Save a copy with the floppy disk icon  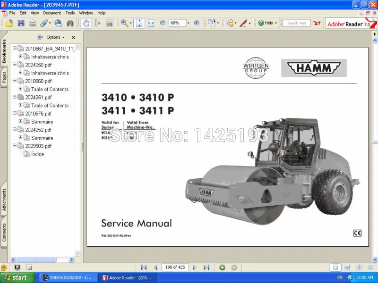[x=21, y=23]
